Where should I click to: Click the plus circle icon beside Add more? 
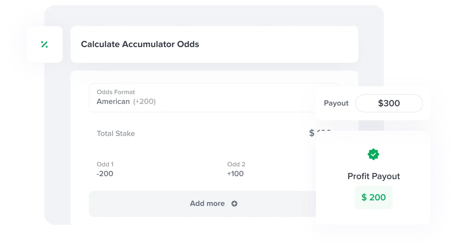[x=234, y=204]
